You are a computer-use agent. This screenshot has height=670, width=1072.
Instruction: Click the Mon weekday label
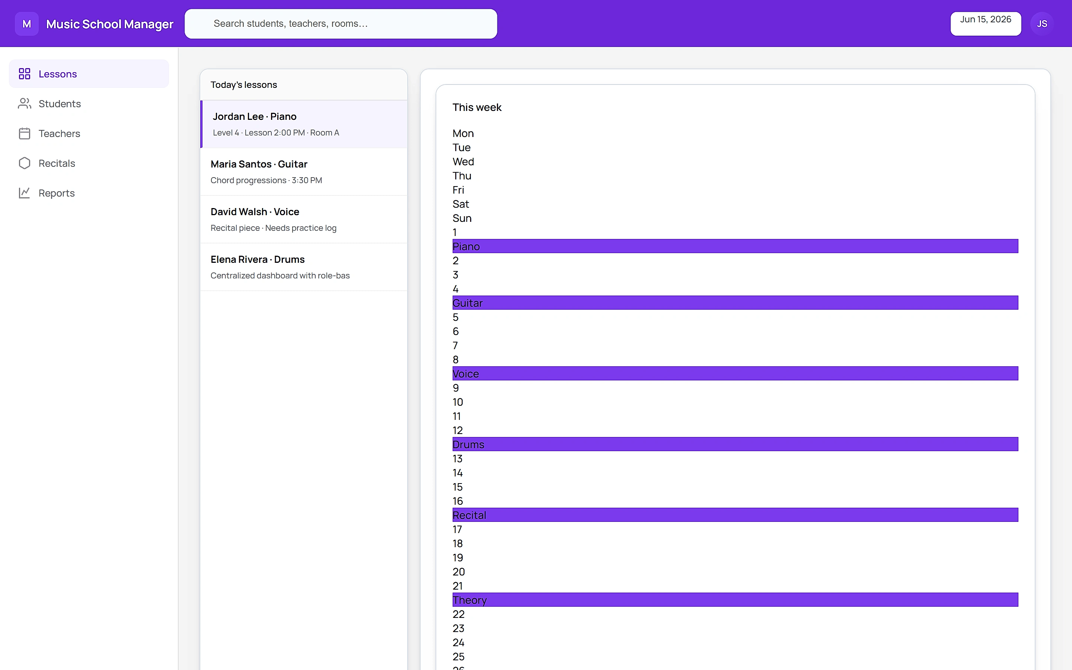coord(463,133)
